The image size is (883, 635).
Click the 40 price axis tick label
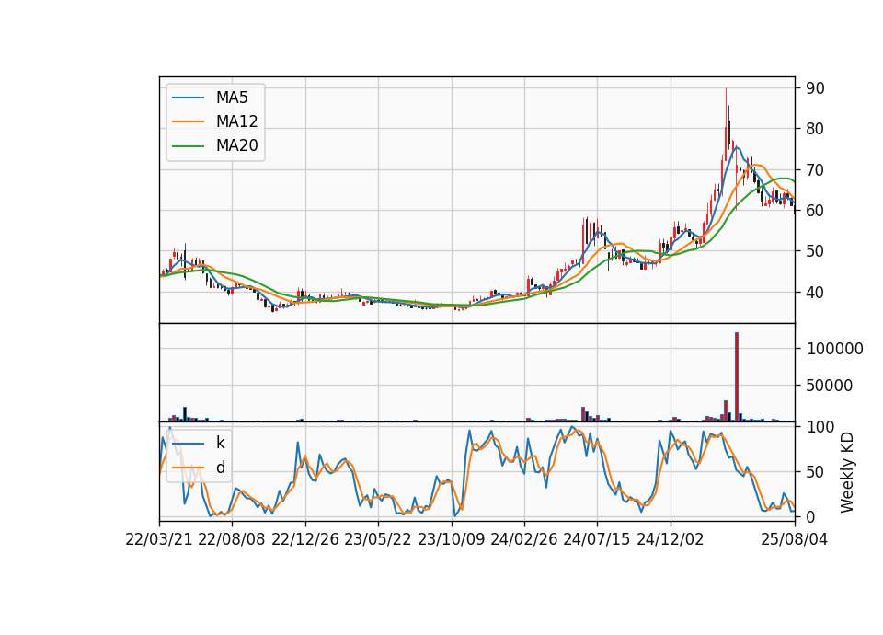[x=815, y=293]
